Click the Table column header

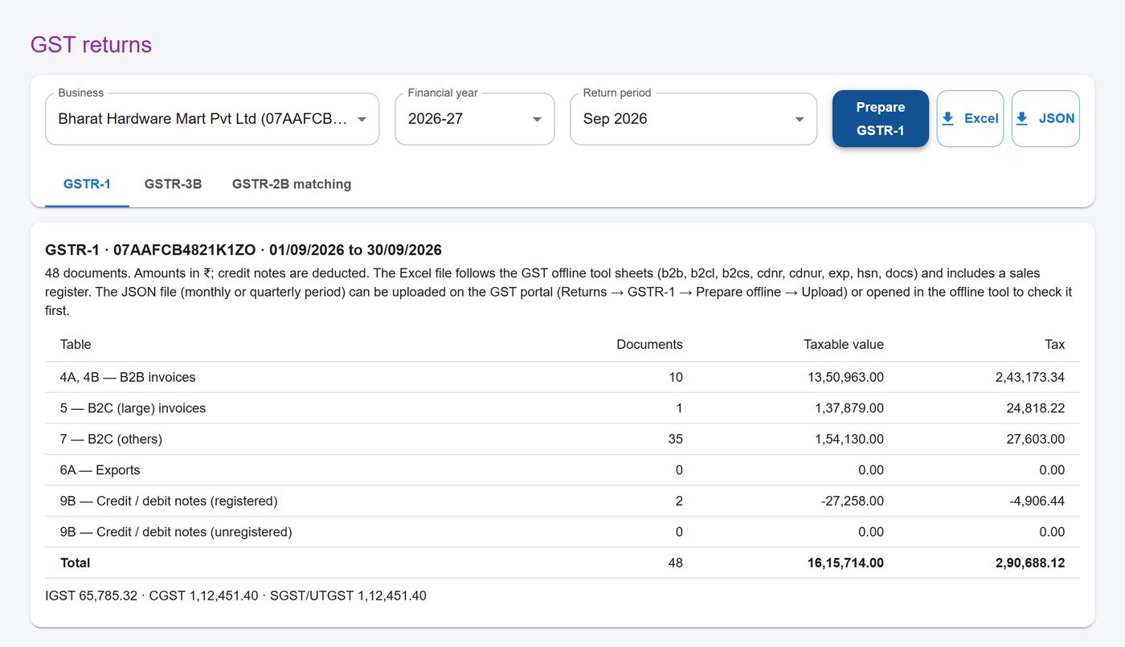tap(76, 344)
